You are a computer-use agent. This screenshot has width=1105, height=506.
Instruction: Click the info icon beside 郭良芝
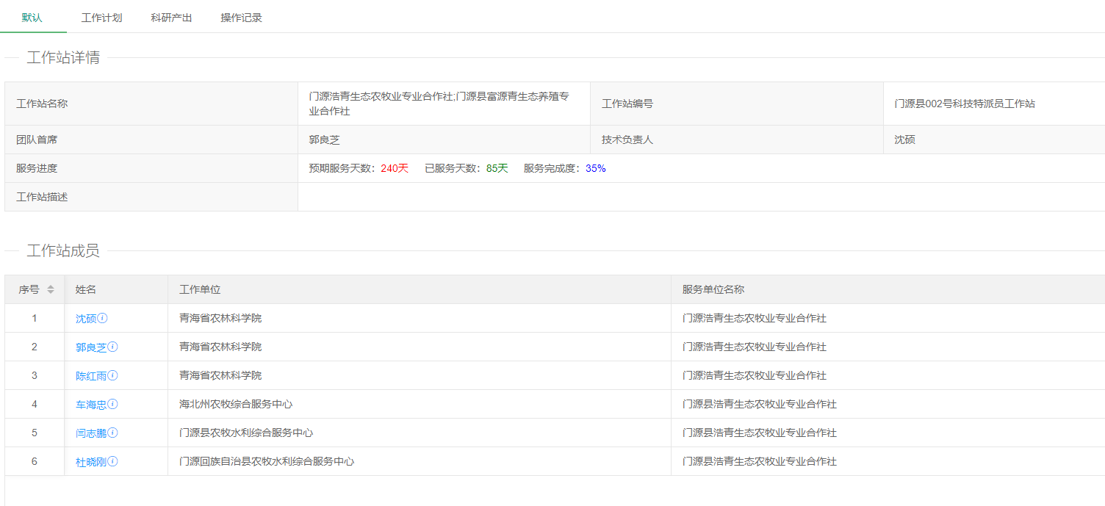tap(113, 347)
